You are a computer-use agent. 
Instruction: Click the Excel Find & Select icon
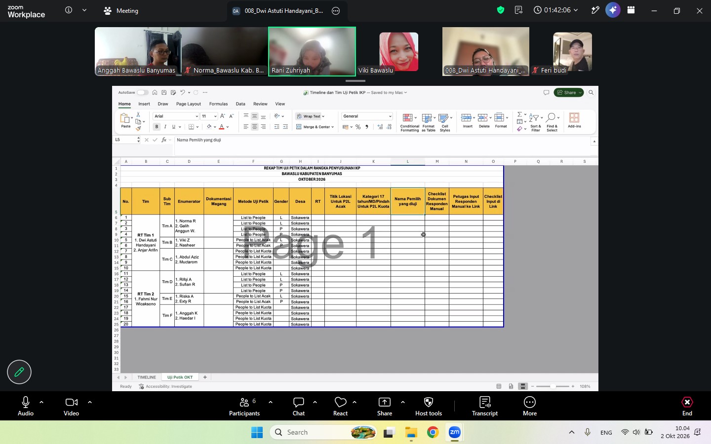[x=552, y=122]
